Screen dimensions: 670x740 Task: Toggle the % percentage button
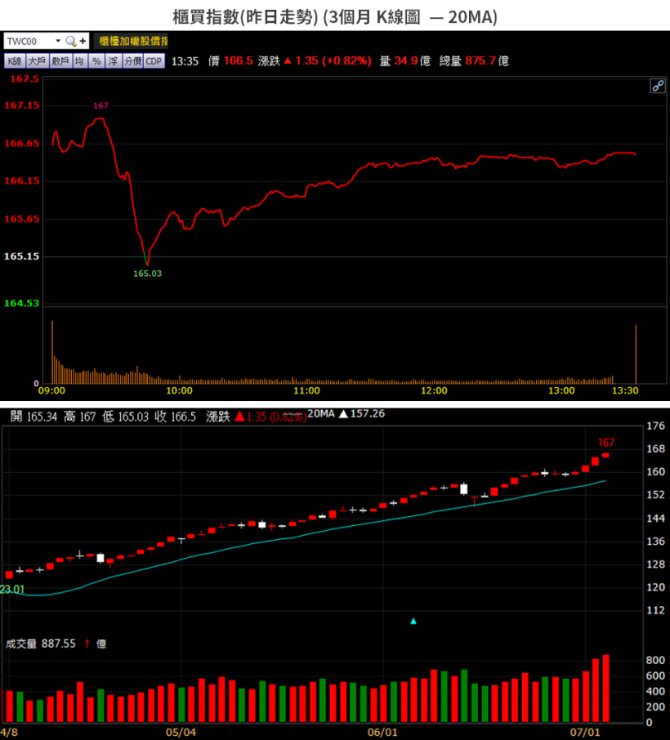96,61
